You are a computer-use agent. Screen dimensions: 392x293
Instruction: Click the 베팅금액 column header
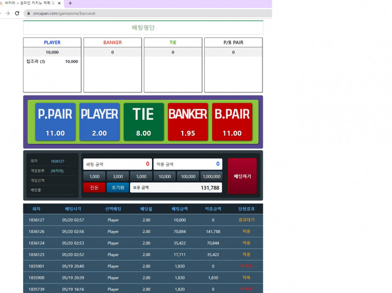[180, 209]
